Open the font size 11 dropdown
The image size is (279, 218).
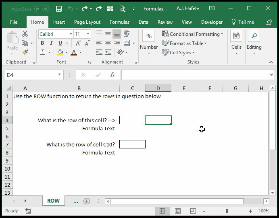(x=88, y=34)
